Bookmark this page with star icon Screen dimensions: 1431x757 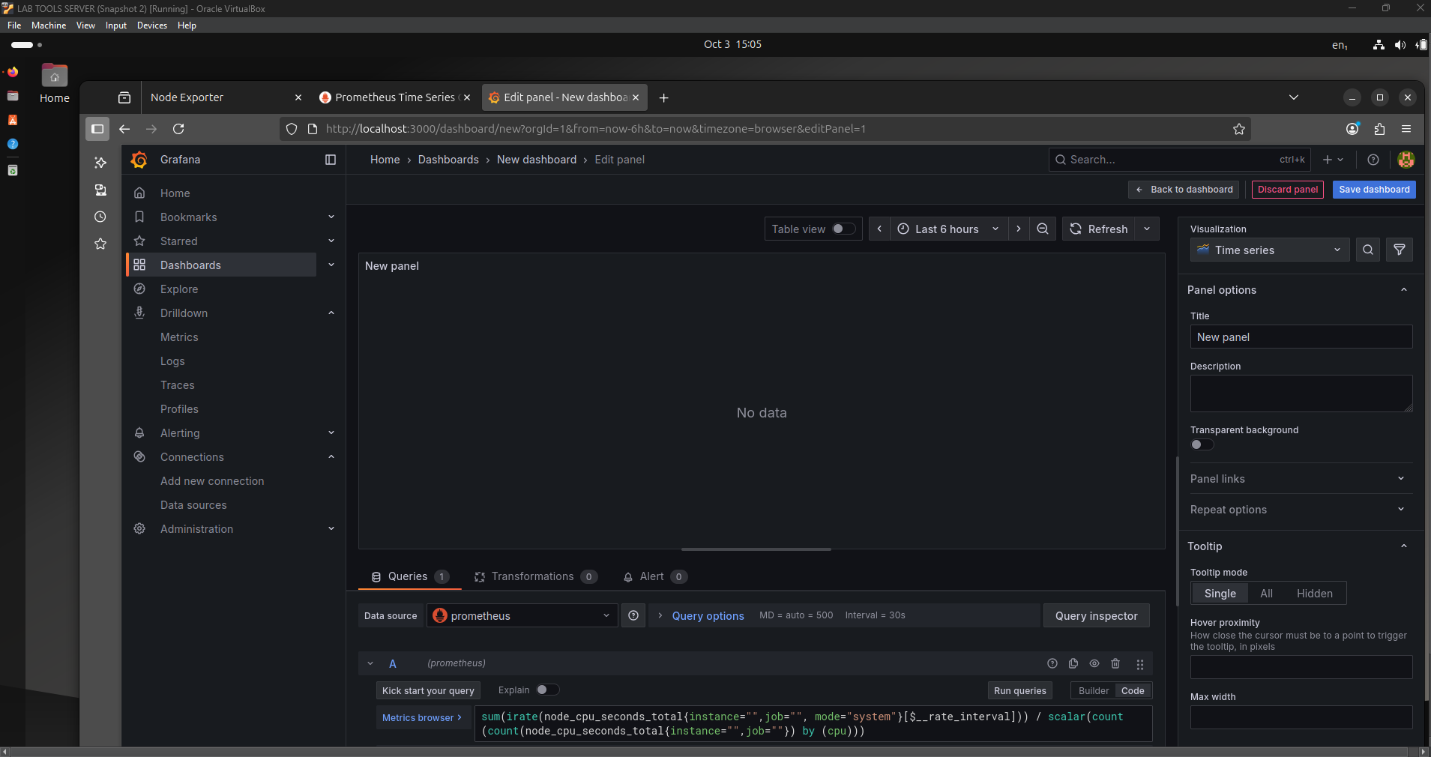tap(1239, 129)
